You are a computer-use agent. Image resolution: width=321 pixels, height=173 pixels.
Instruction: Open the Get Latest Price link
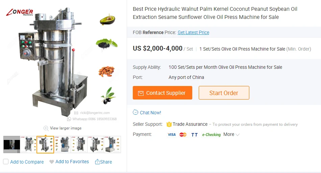(193, 32)
